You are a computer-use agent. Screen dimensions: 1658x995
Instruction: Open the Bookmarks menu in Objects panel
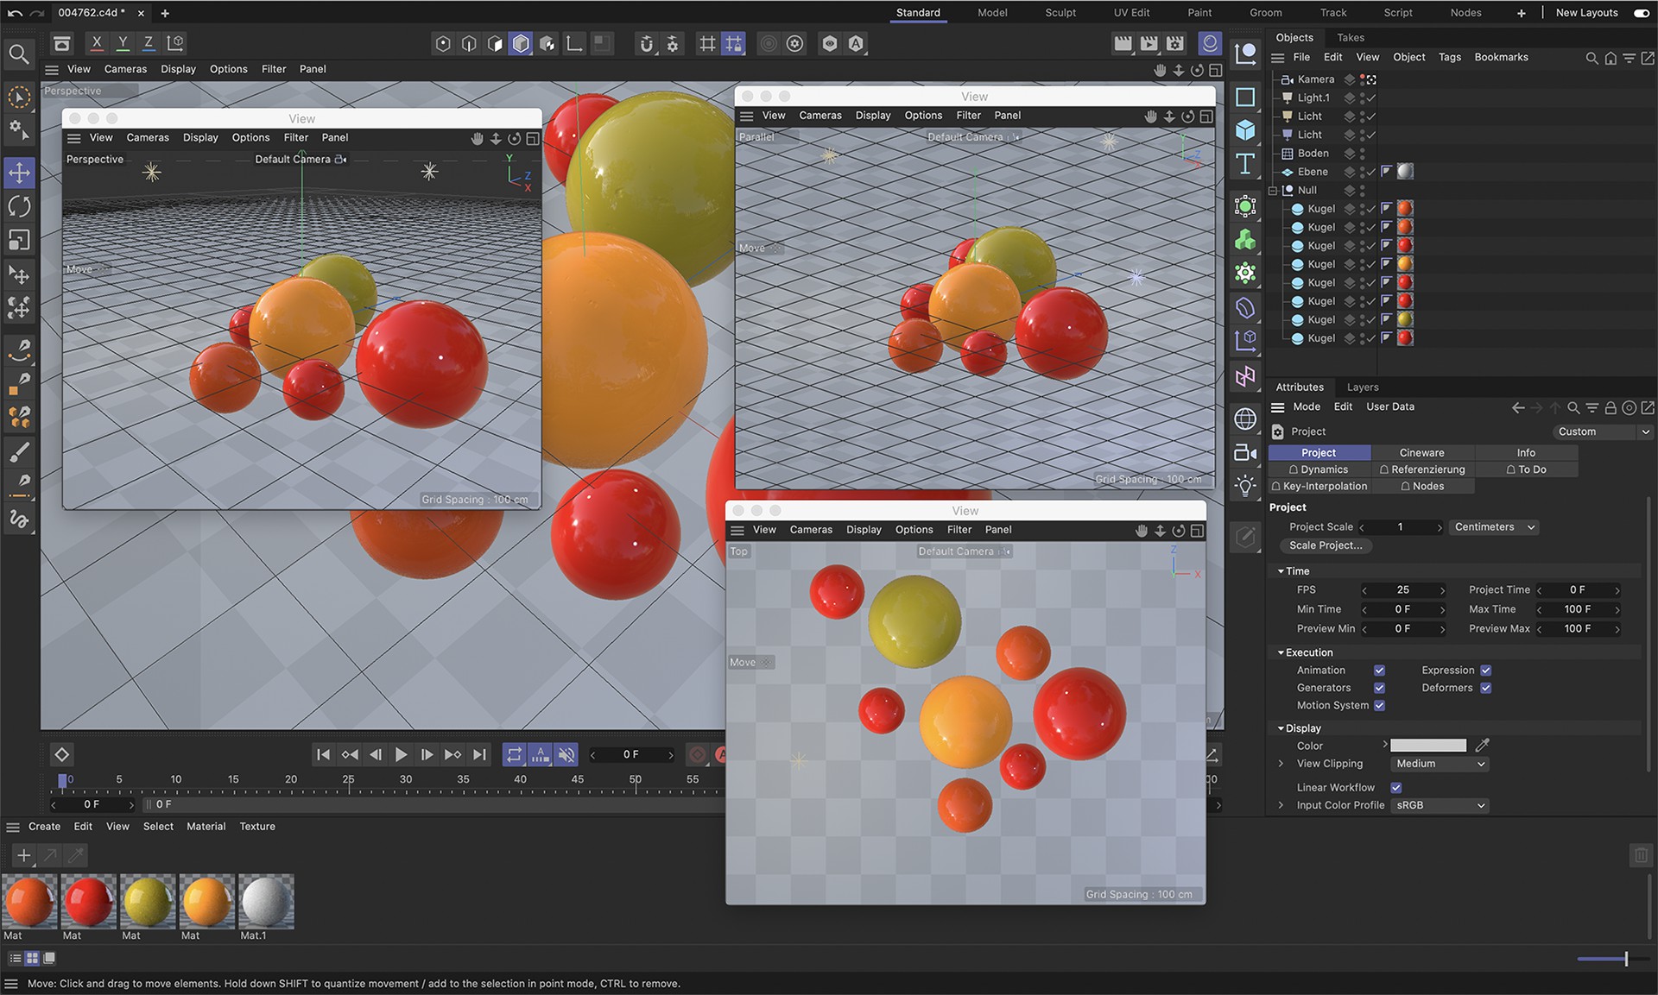(x=1501, y=57)
